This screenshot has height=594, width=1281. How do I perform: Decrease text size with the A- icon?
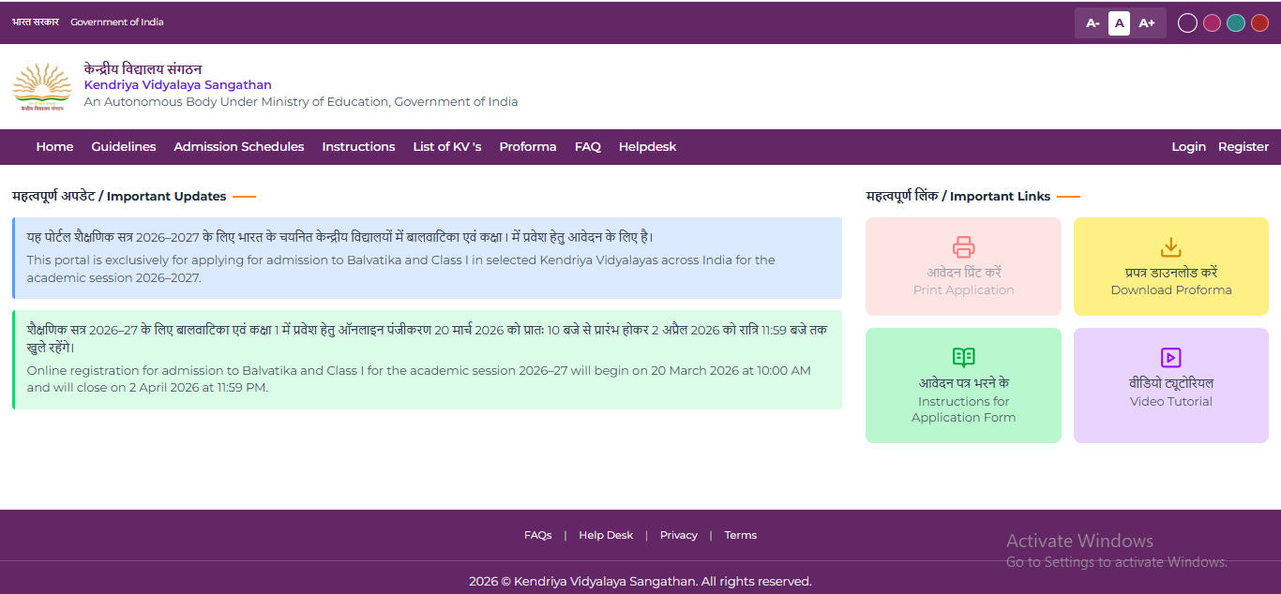[x=1092, y=22]
